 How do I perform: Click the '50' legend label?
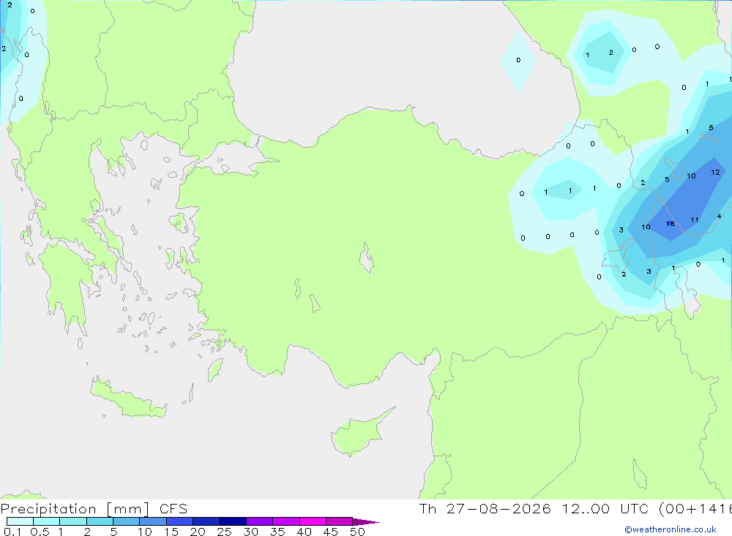[x=357, y=532]
